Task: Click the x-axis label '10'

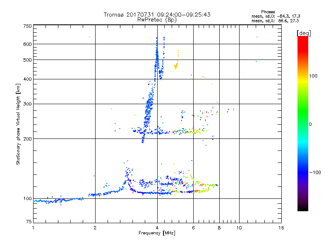Action: [x=239, y=228]
